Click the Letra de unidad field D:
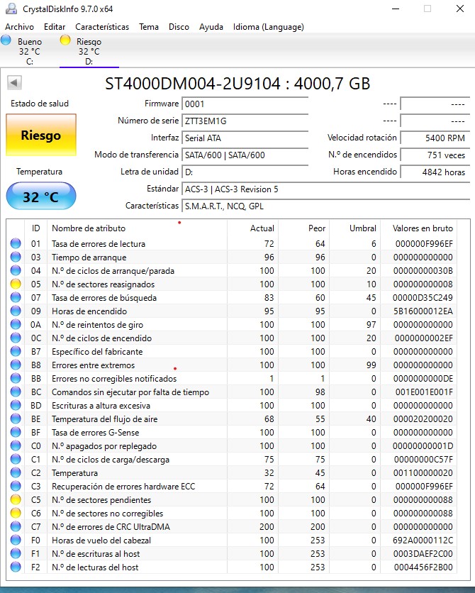The image size is (475, 593). 245,172
